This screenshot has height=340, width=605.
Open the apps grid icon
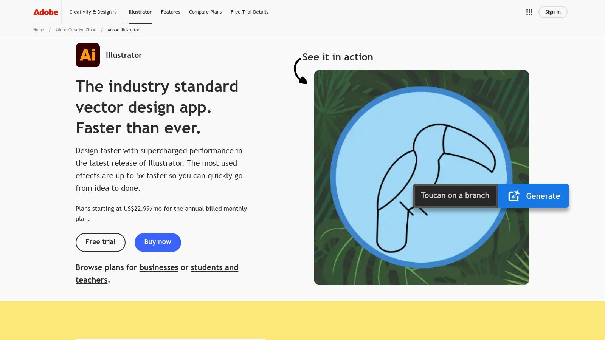point(529,12)
